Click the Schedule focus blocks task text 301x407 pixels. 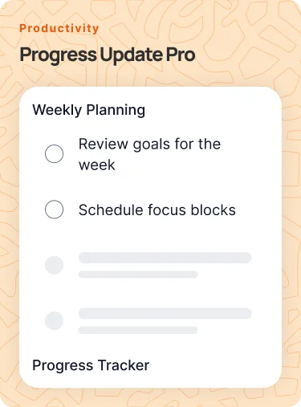tap(157, 210)
